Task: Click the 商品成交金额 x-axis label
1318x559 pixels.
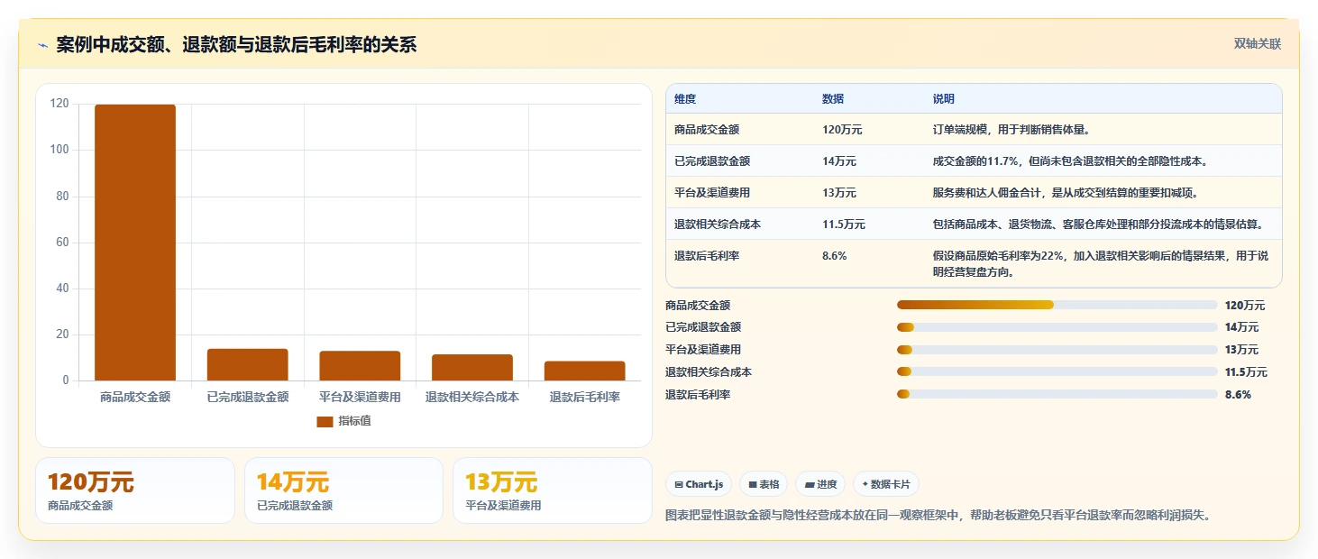Action: (x=135, y=397)
